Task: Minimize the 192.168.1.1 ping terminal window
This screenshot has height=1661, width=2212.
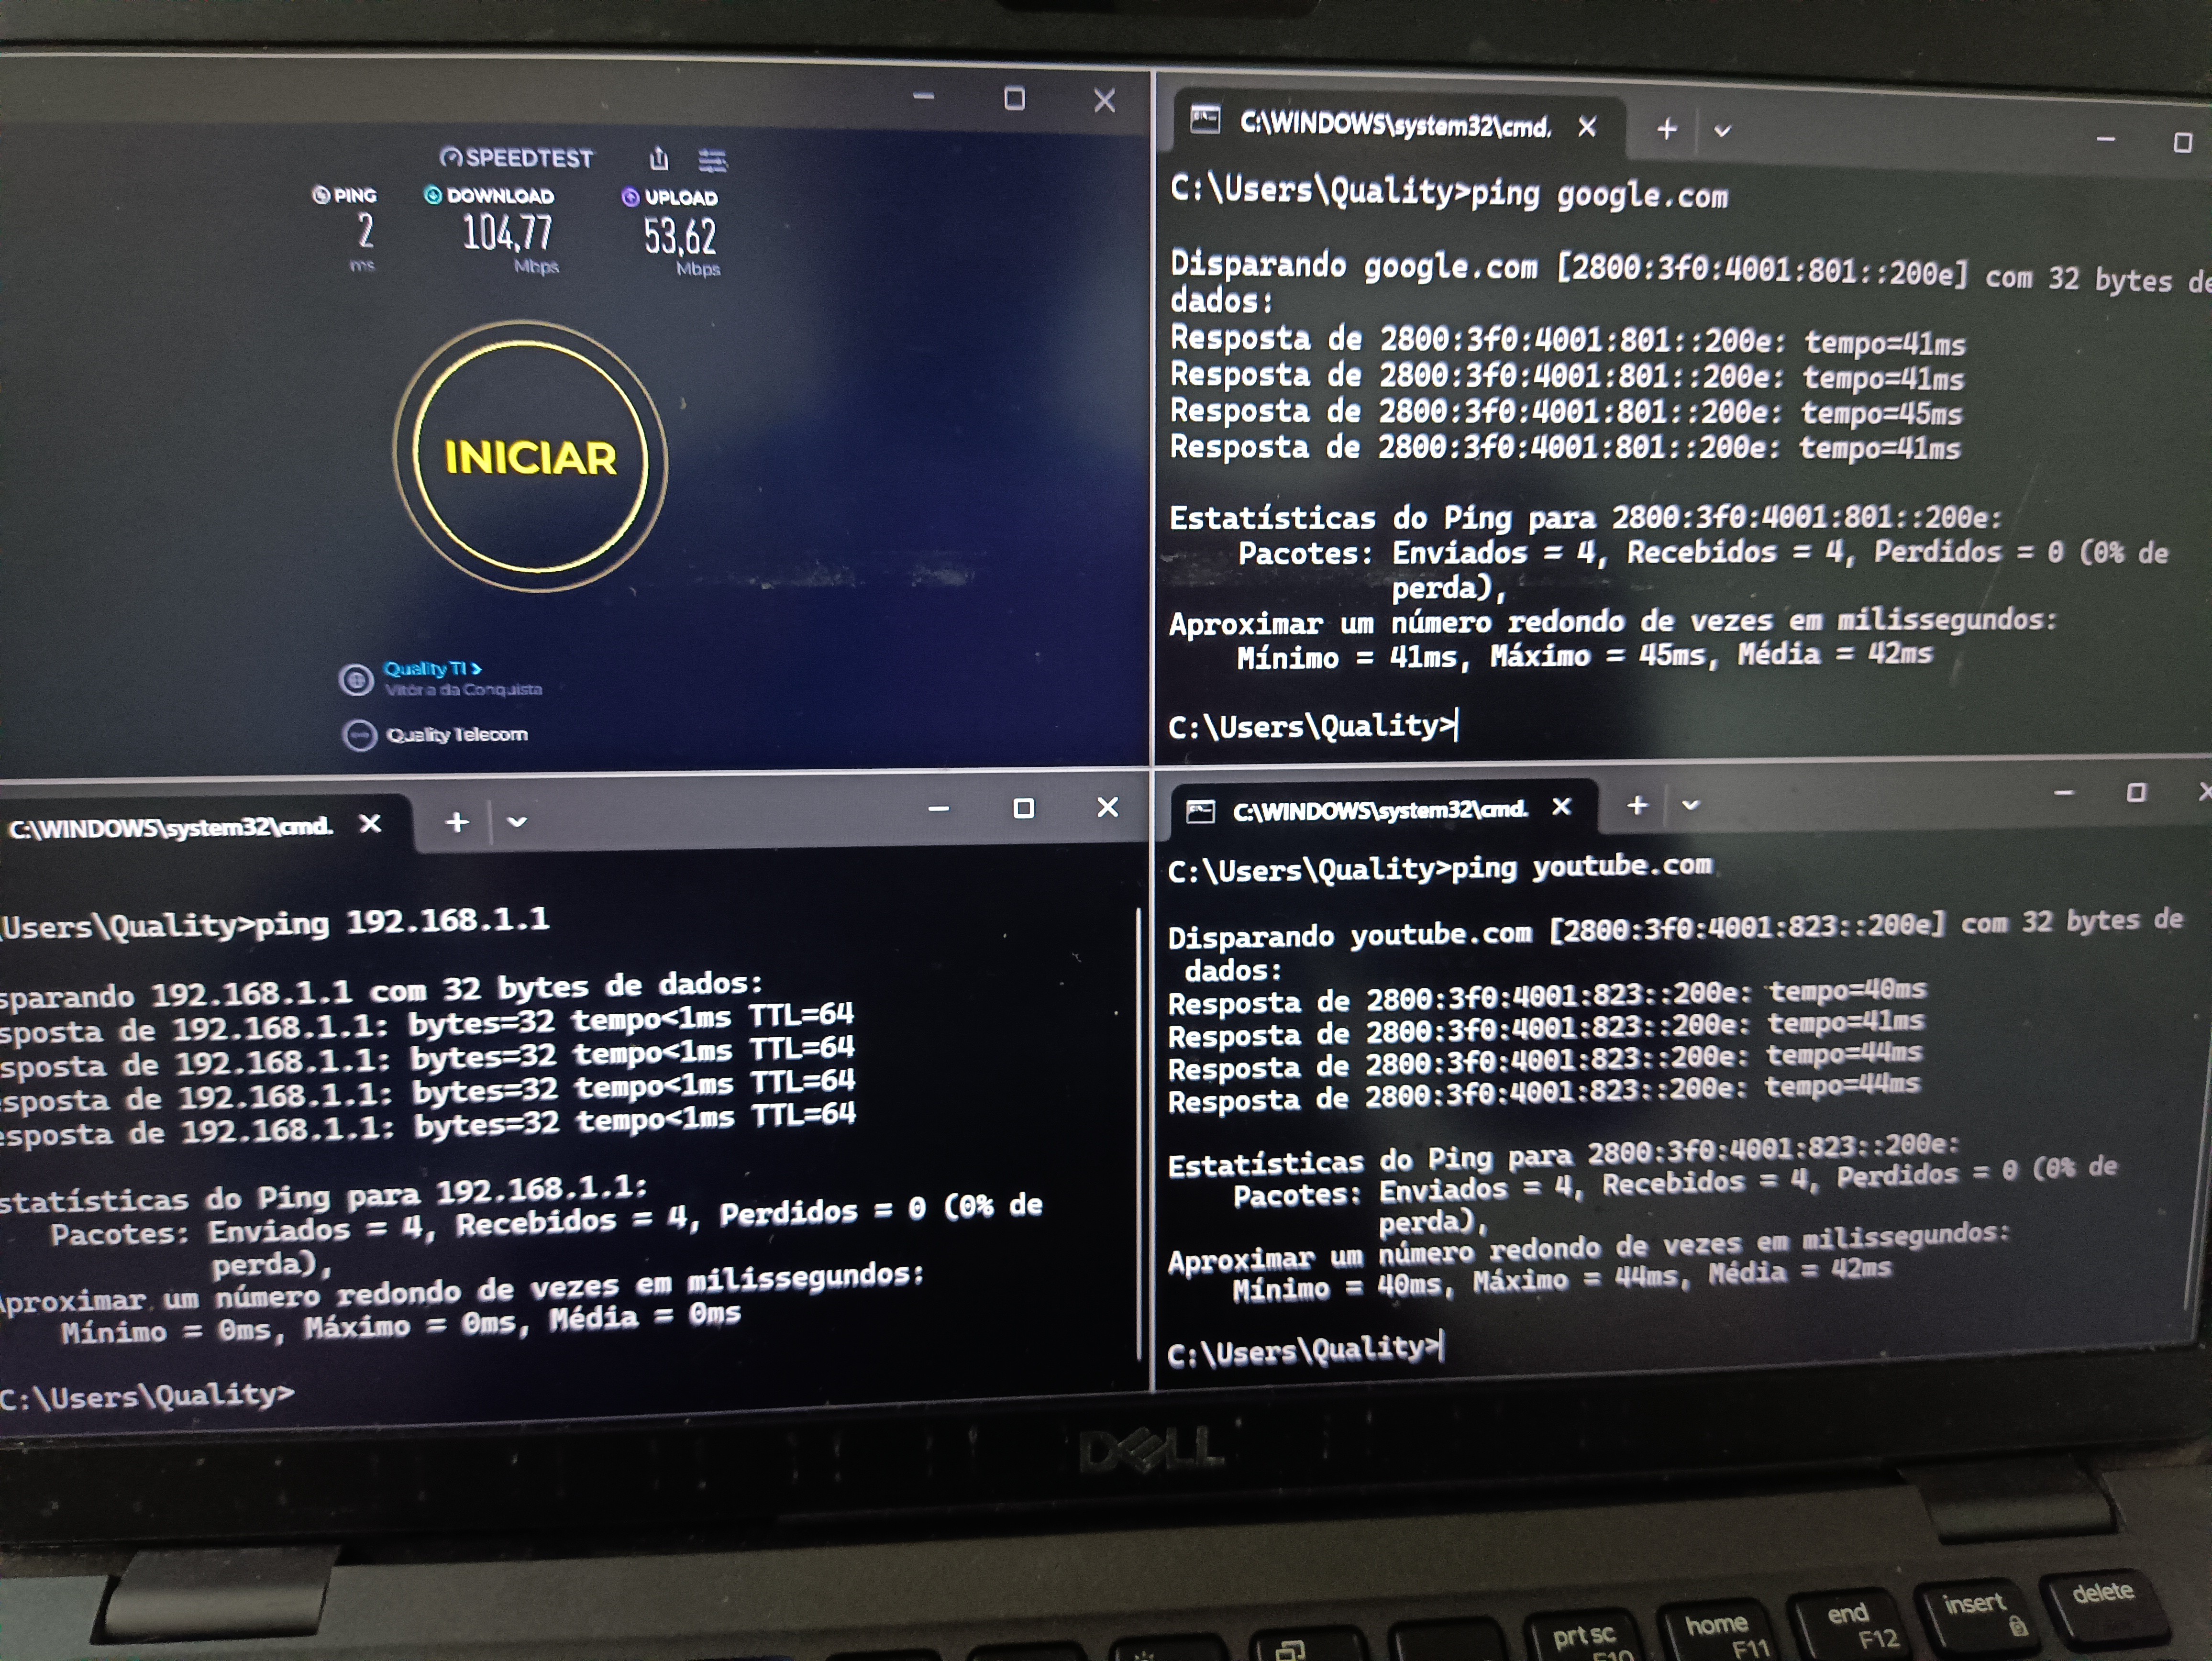Action: pos(938,809)
